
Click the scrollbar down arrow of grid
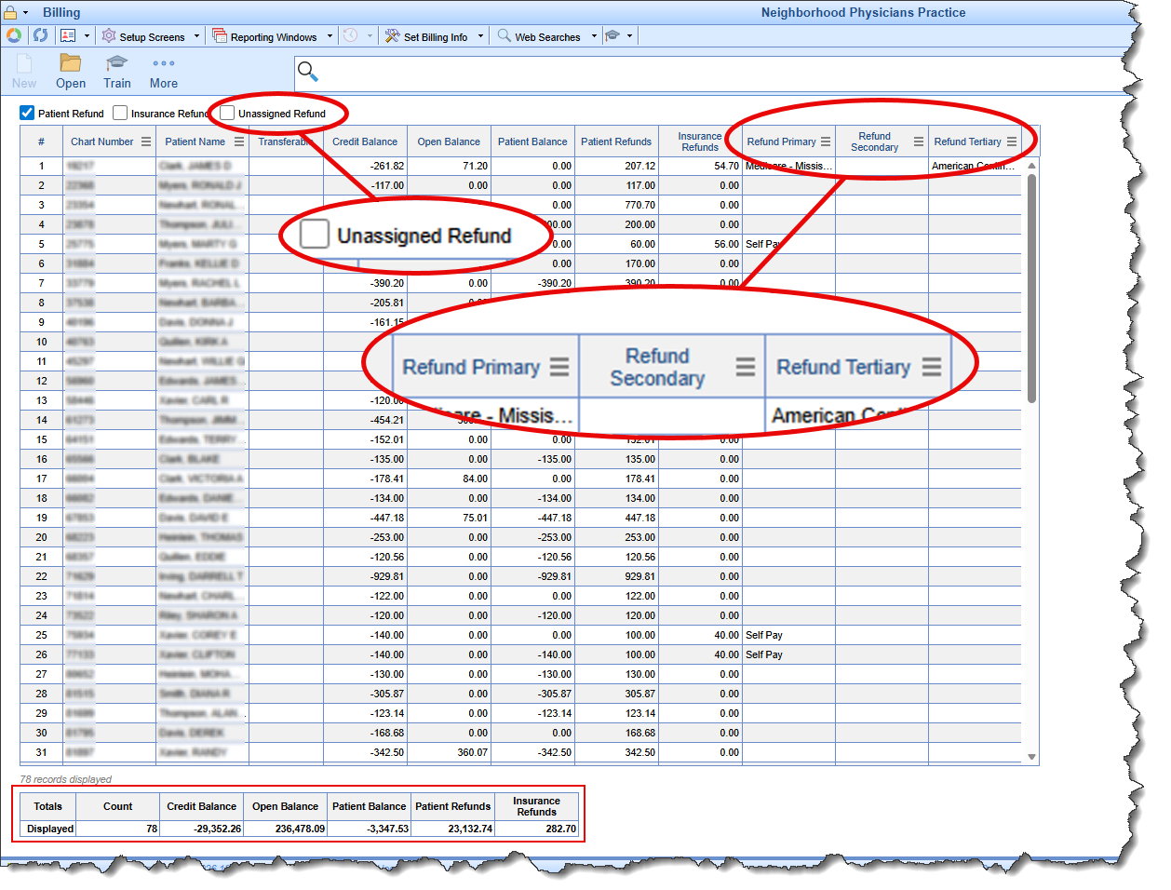point(1031,757)
